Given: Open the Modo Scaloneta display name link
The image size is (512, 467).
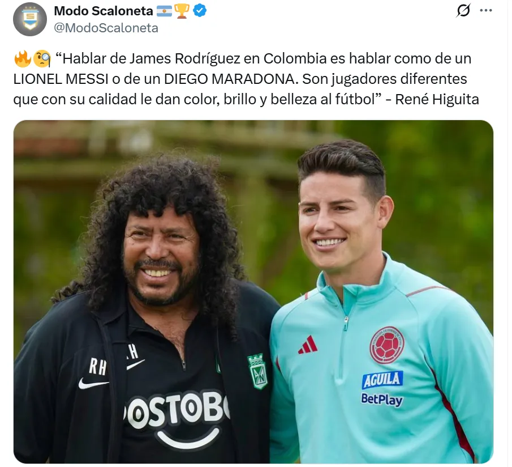Looking at the screenshot, I should point(103,11).
